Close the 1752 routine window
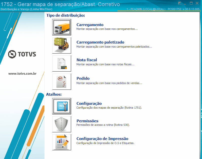This screenshot has height=159, width=202. [x=197, y=3]
